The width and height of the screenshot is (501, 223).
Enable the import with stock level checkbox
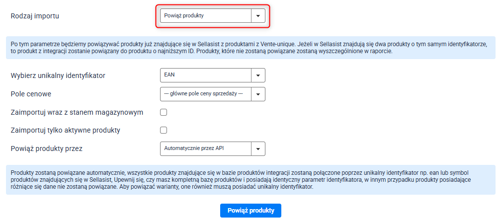click(164, 112)
